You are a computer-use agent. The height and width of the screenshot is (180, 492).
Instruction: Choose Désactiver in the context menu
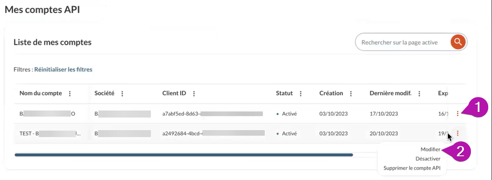(428, 159)
